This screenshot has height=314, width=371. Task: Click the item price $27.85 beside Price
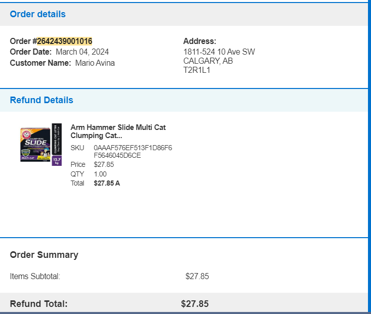pyautogui.click(x=104, y=164)
